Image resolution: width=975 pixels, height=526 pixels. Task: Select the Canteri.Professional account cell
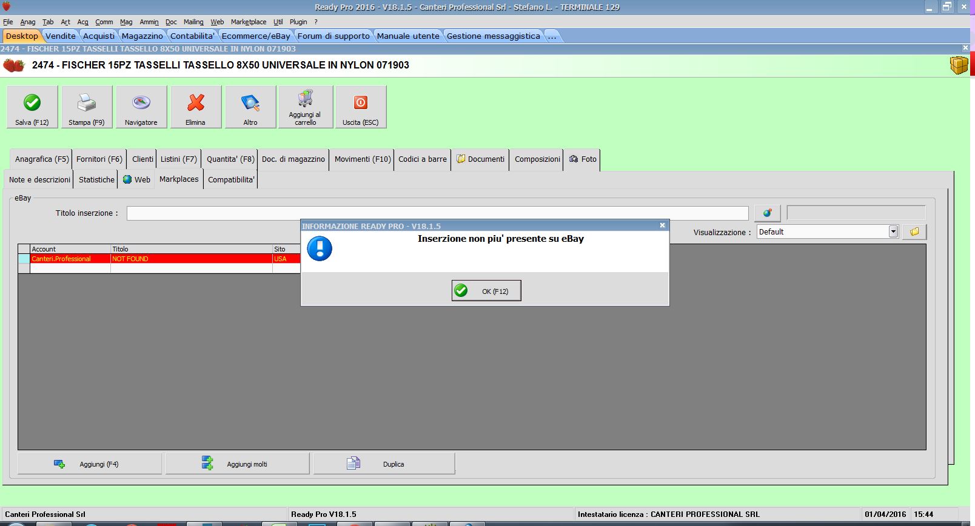pos(70,259)
